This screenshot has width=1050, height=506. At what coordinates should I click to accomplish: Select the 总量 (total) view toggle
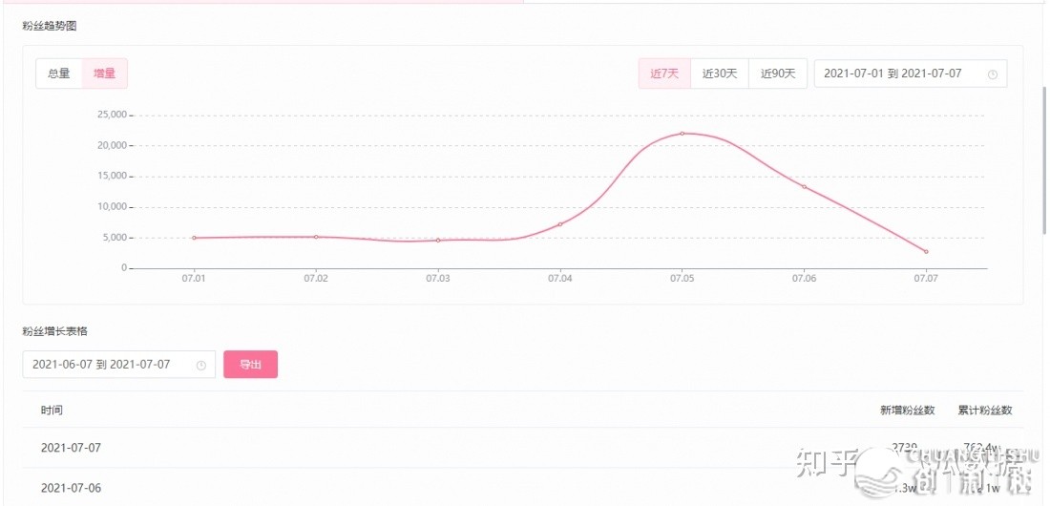[x=59, y=74]
